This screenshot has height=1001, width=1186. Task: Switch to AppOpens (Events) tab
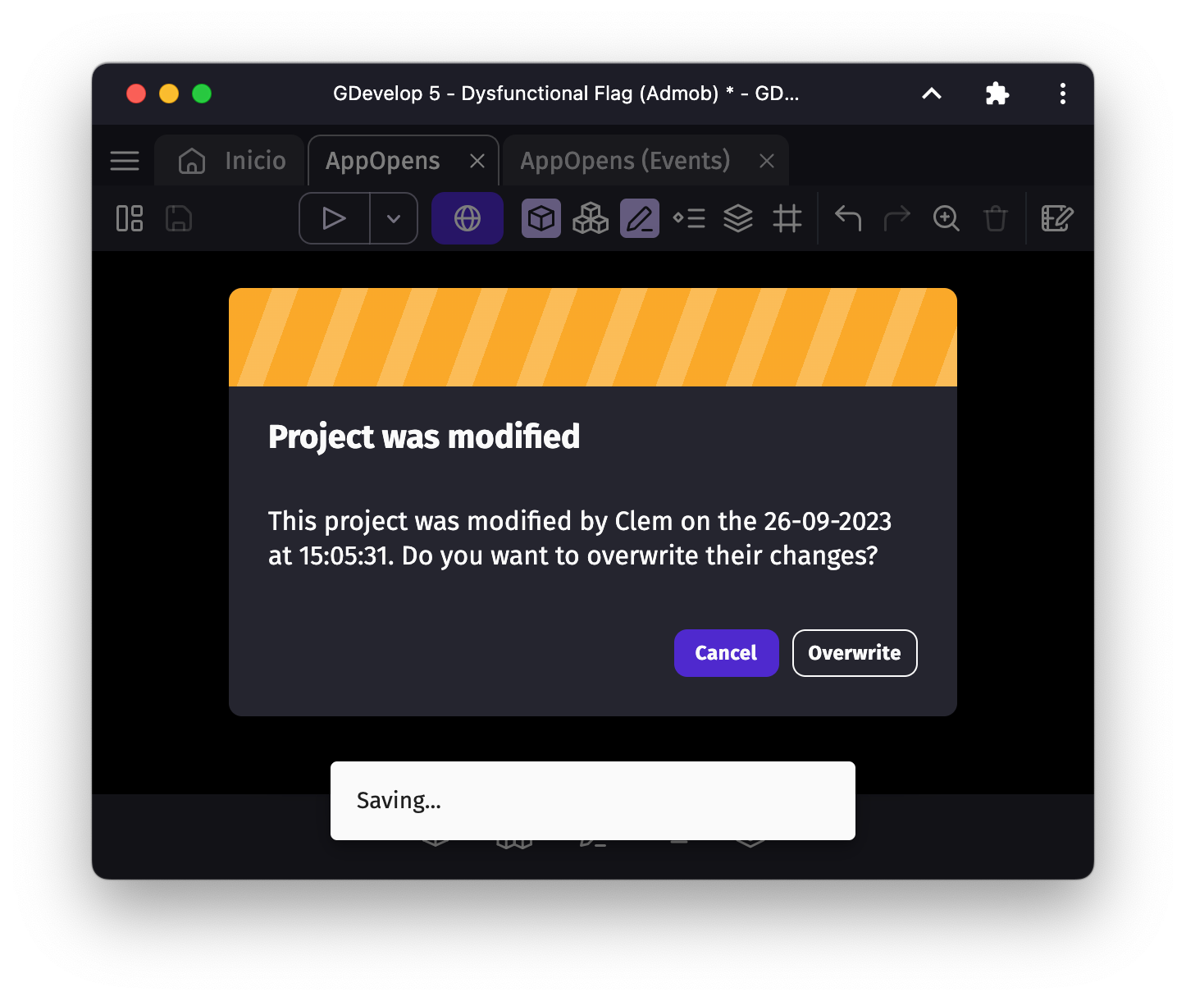coord(625,161)
